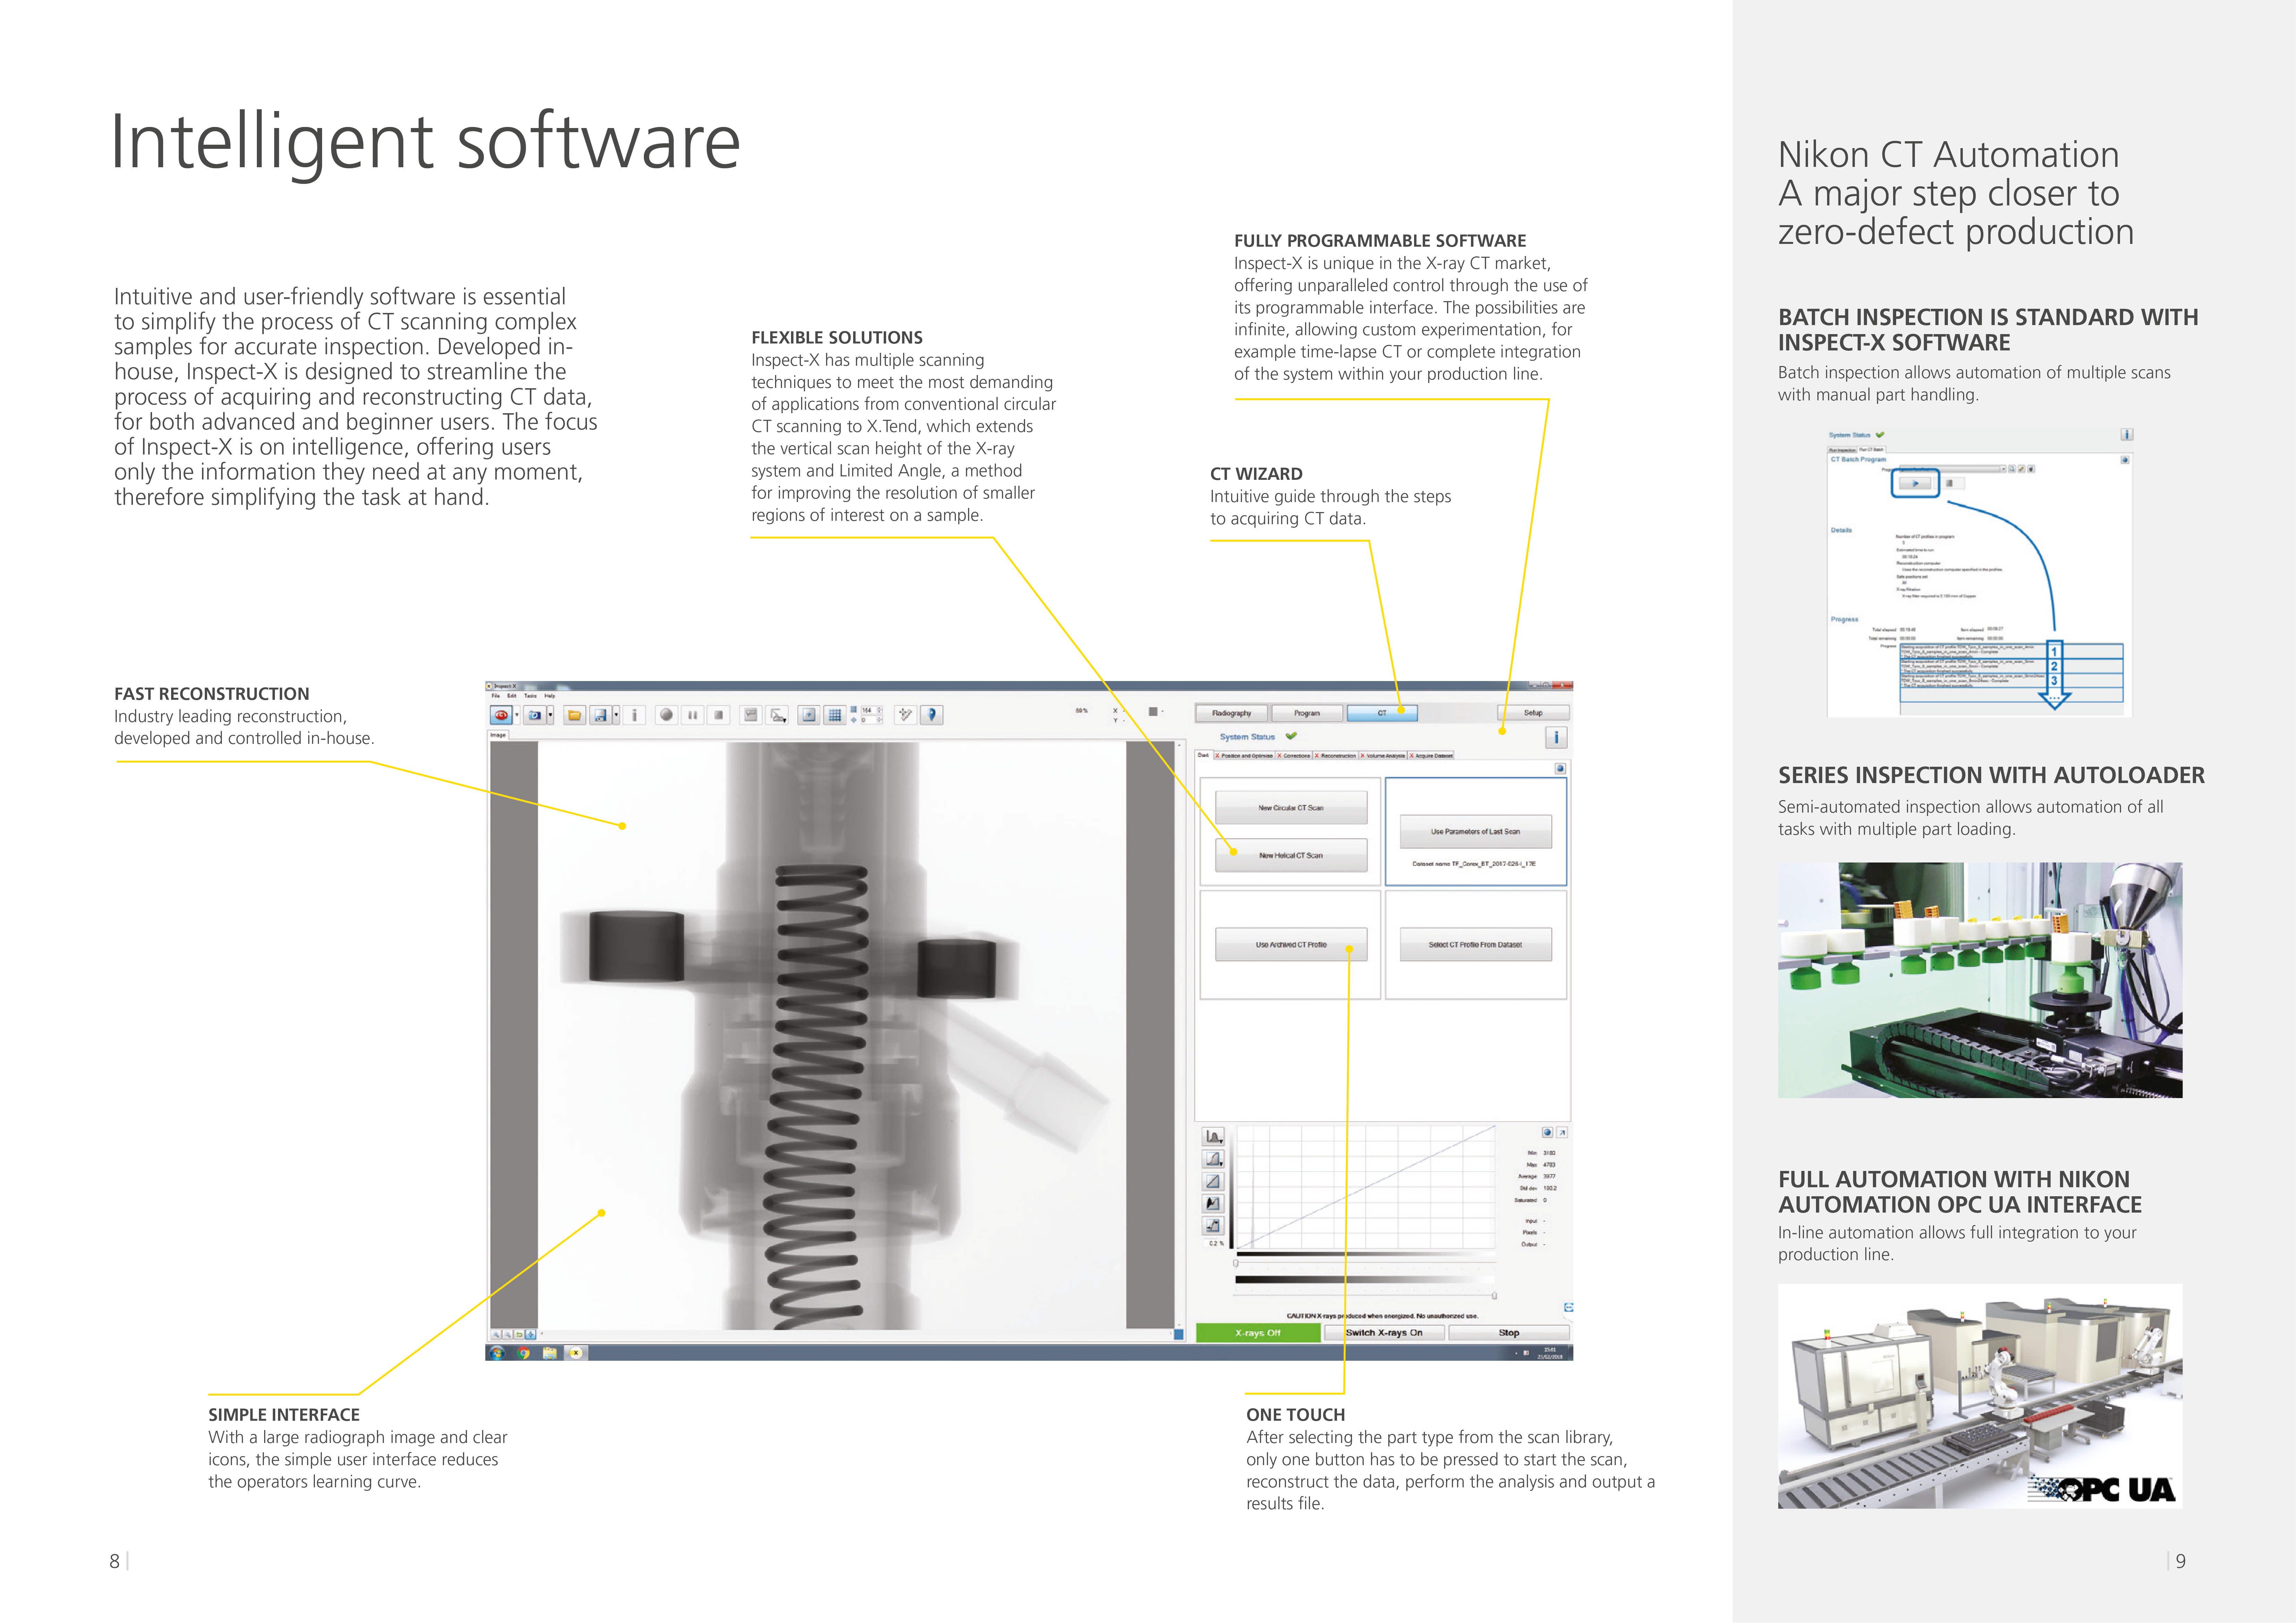Open the Position and Optimise tab

click(1244, 756)
